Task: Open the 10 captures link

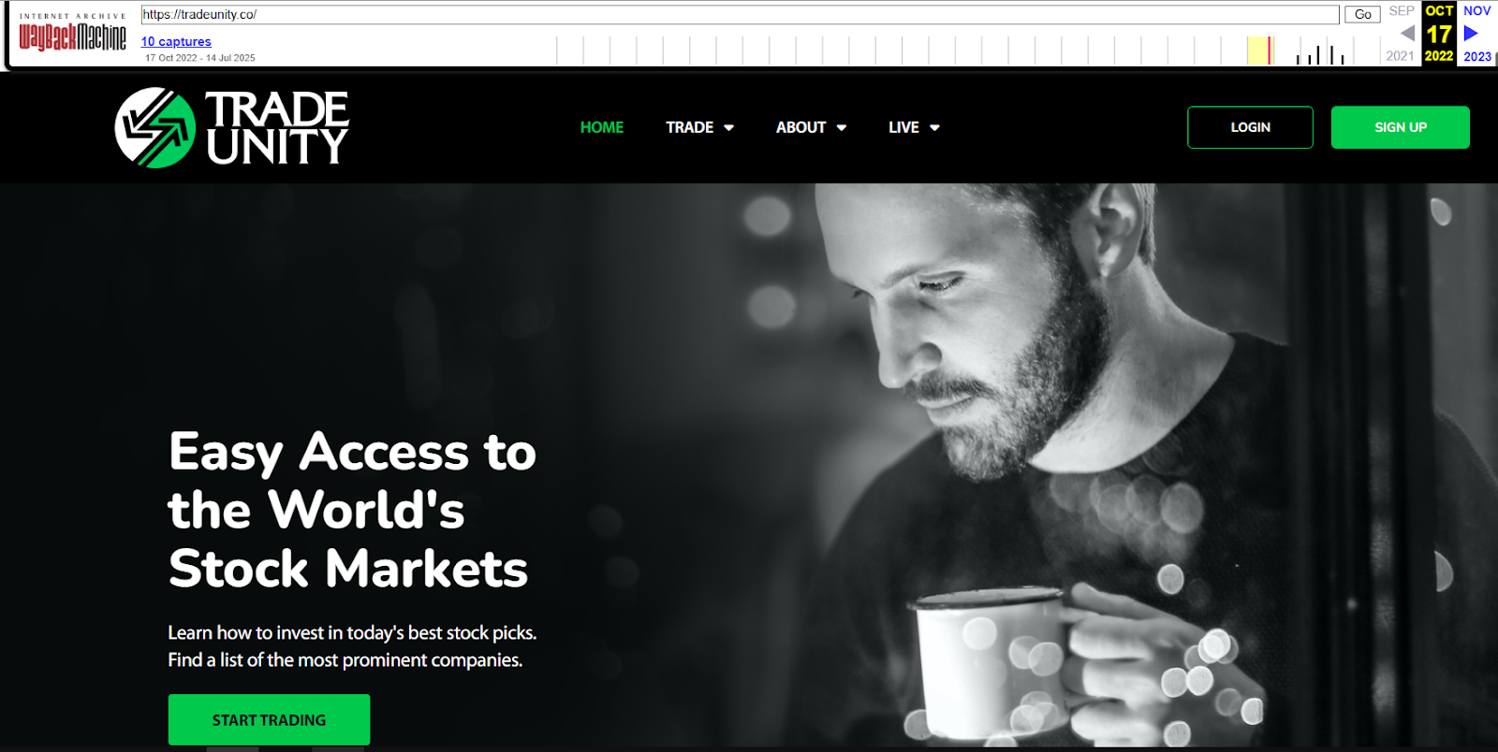Action: pos(176,41)
